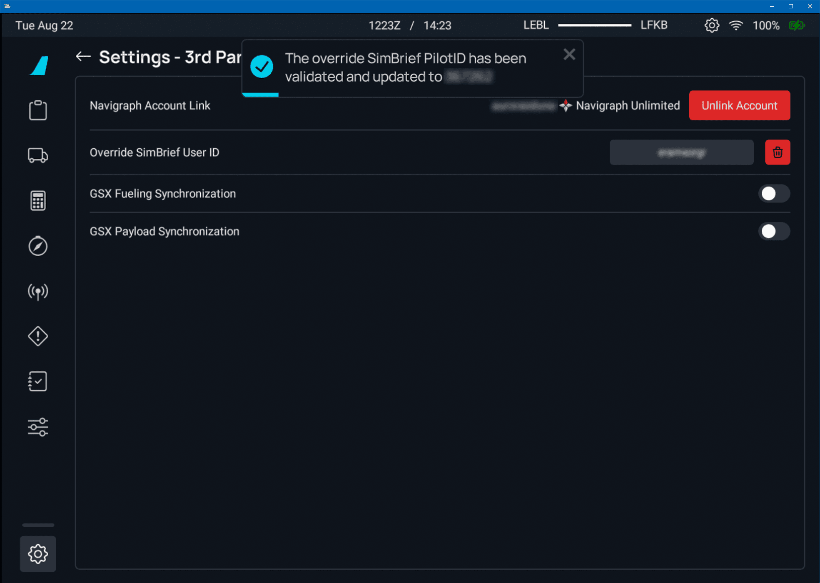820x583 pixels.
Task: Click the status bar settings gear icon
Action: point(712,25)
